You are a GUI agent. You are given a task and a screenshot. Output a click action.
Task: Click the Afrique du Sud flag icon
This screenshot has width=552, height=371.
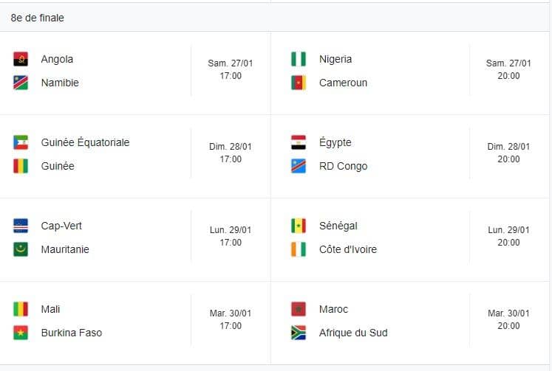click(x=299, y=333)
